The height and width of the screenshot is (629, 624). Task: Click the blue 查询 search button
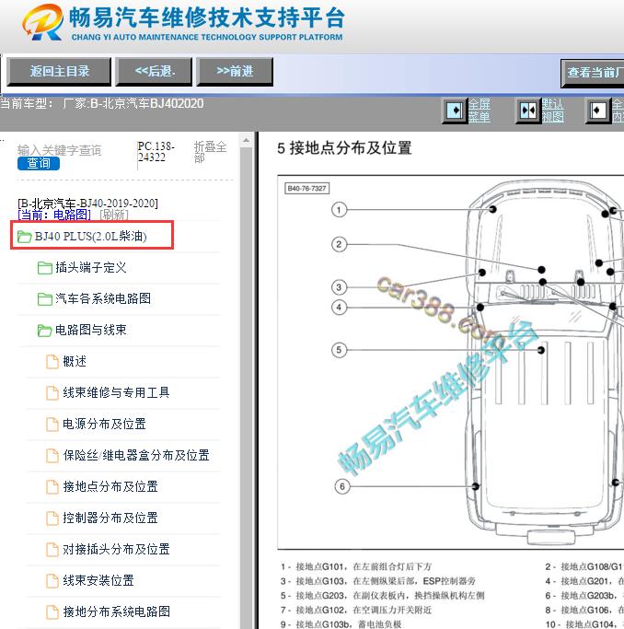39,163
